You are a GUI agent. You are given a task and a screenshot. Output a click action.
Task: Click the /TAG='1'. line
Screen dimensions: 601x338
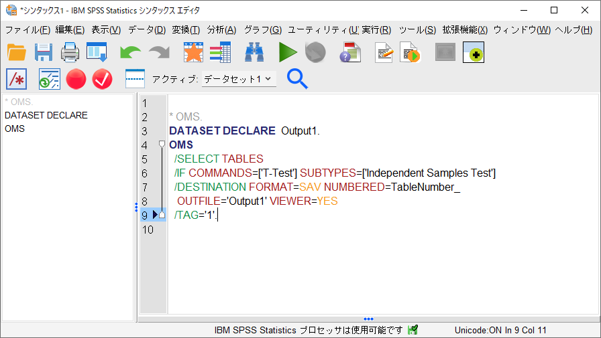pyautogui.click(x=195, y=216)
